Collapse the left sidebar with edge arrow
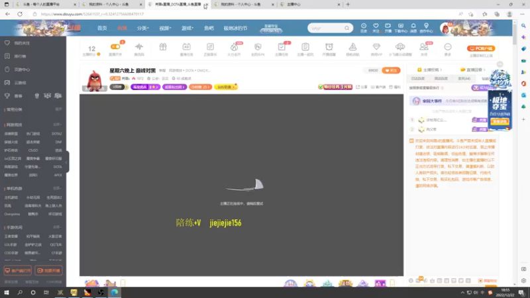 point(67,162)
